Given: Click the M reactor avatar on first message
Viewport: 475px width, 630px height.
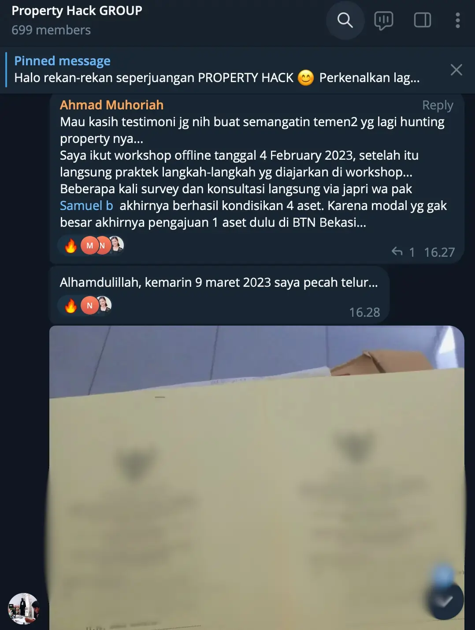Looking at the screenshot, I should coord(89,246).
